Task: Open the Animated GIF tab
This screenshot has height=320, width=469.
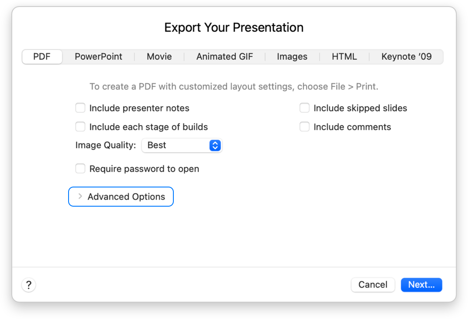Action: point(224,56)
